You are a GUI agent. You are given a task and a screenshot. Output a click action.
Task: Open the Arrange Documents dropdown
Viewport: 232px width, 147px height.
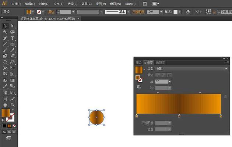pyautogui.click(x=155, y=4)
